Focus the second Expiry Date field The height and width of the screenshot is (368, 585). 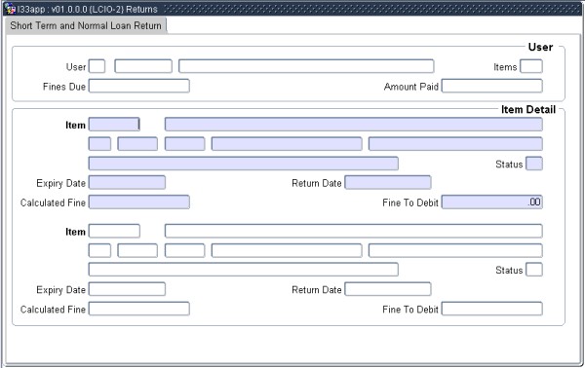(127, 289)
